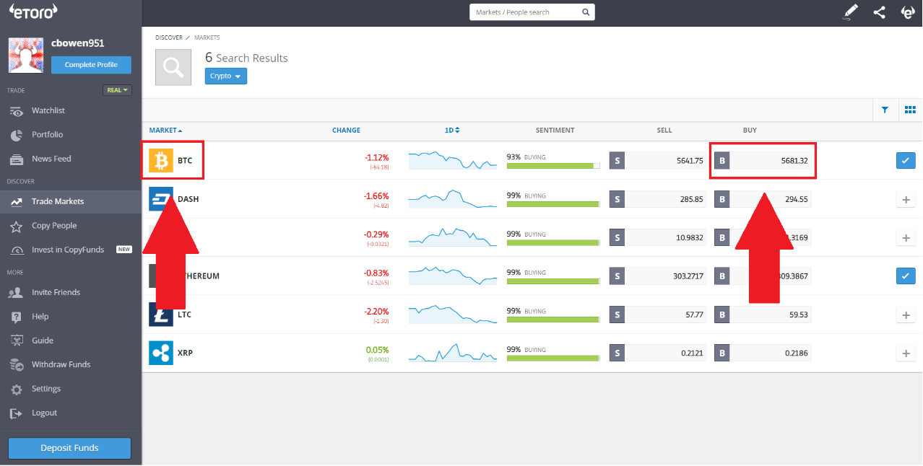This screenshot has height=466, width=923.
Task: Click the XRP market name text
Action: click(x=185, y=353)
